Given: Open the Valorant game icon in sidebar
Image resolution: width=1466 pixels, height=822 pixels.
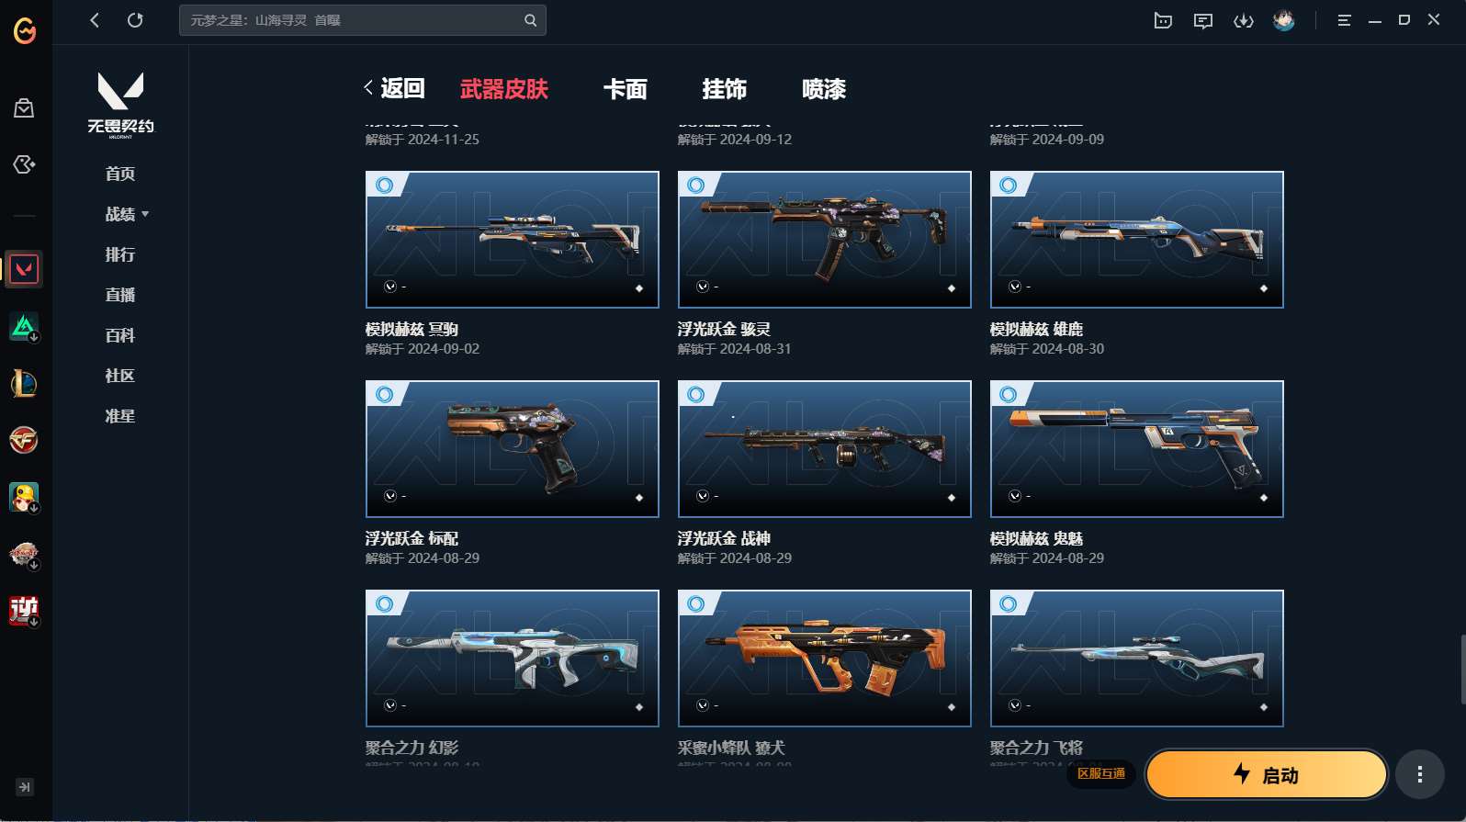Looking at the screenshot, I should tap(24, 269).
